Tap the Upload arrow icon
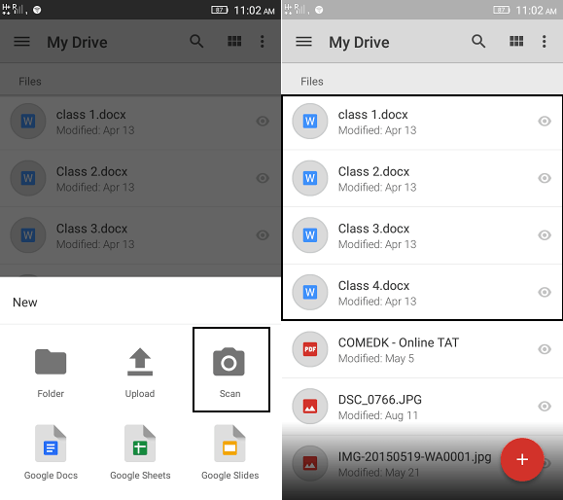This screenshot has width=563, height=500. tap(140, 362)
